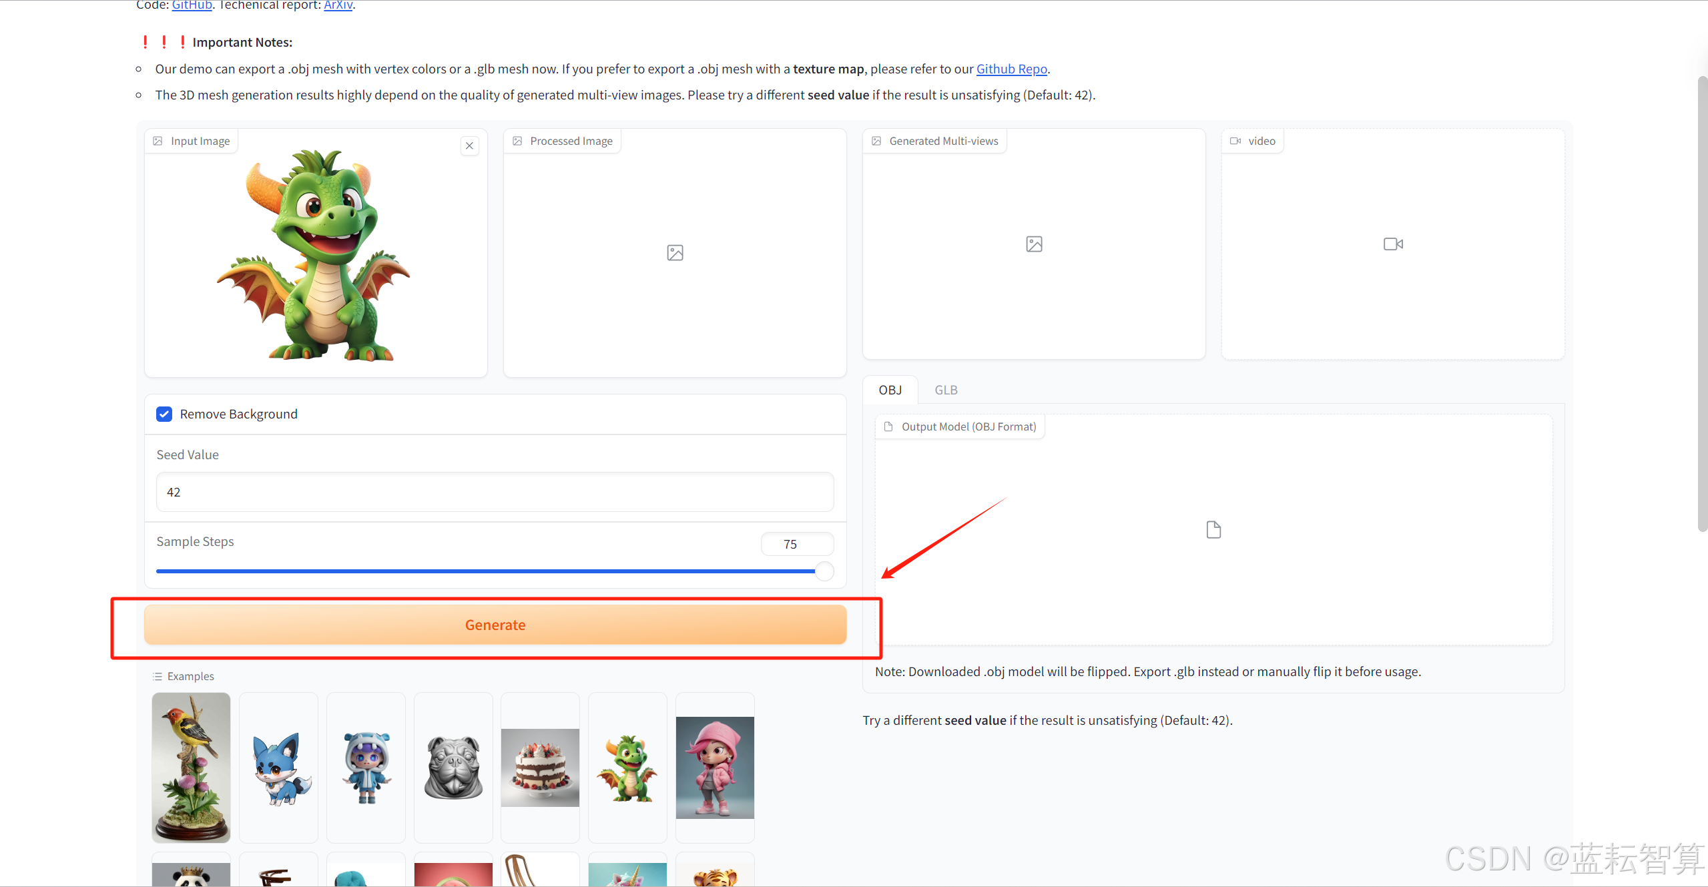
Task: Click the Output Model file placeholder icon
Action: [x=1213, y=530]
